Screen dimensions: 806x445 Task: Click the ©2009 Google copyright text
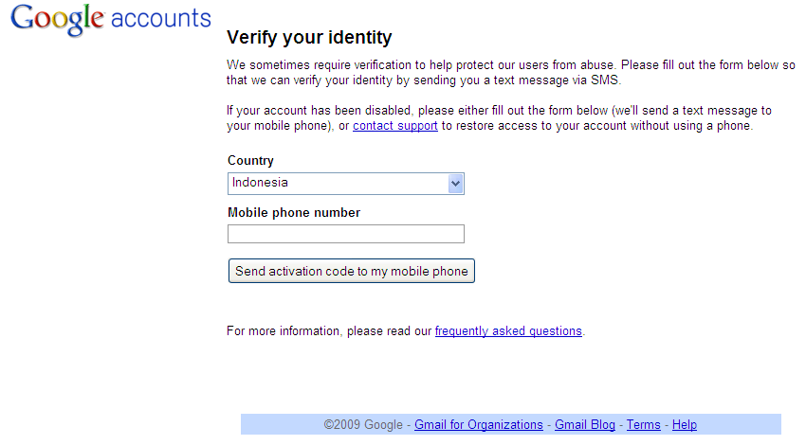click(x=363, y=425)
